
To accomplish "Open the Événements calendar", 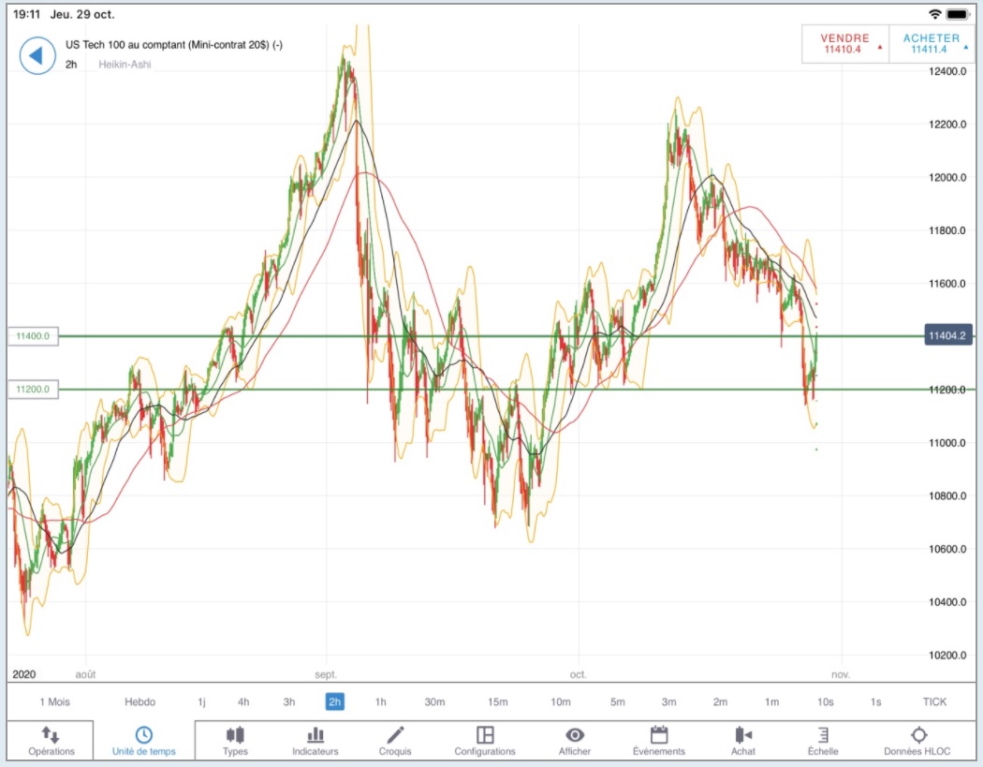I will (x=659, y=740).
